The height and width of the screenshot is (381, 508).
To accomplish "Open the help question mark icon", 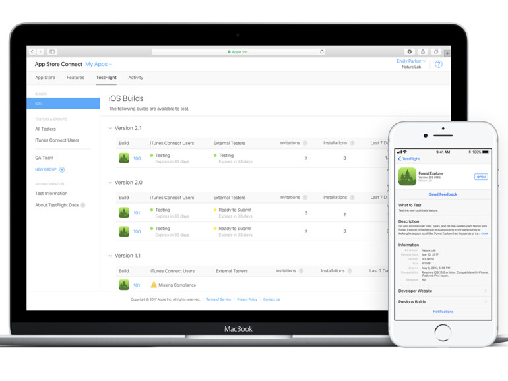I will click(439, 64).
